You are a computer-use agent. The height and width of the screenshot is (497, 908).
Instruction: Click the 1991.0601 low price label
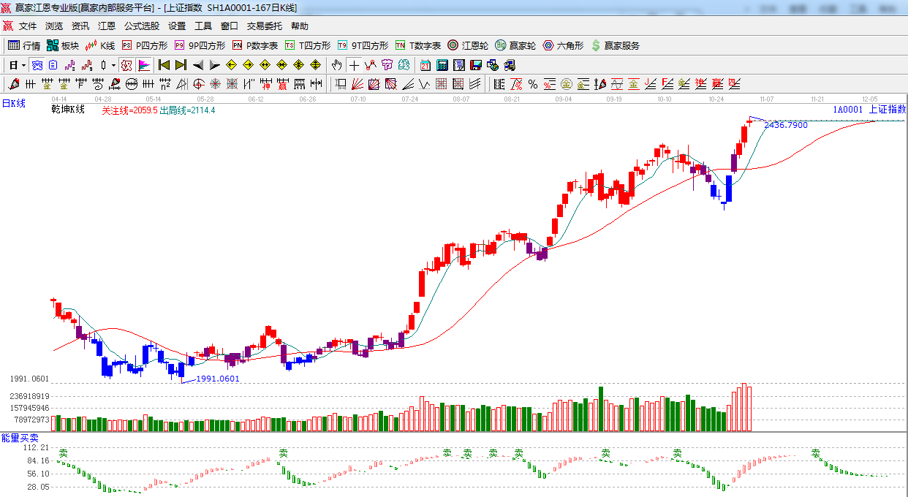(x=218, y=379)
